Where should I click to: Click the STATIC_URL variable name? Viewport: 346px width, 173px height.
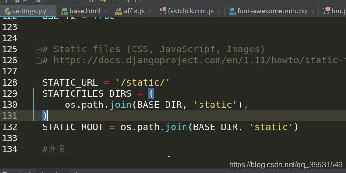(70, 83)
